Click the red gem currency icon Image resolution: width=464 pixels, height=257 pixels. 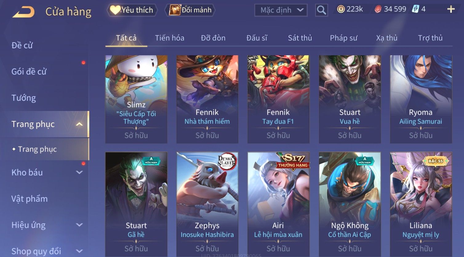point(378,9)
